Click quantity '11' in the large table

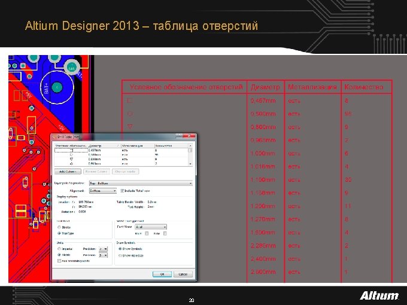[x=348, y=206]
